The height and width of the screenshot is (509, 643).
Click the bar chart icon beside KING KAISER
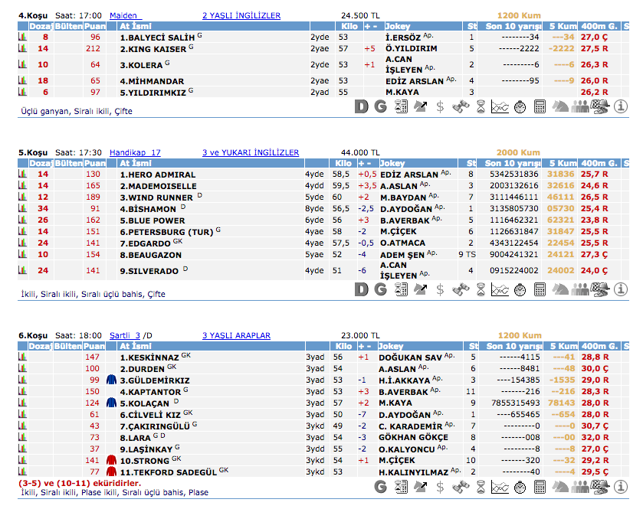click(x=22, y=49)
